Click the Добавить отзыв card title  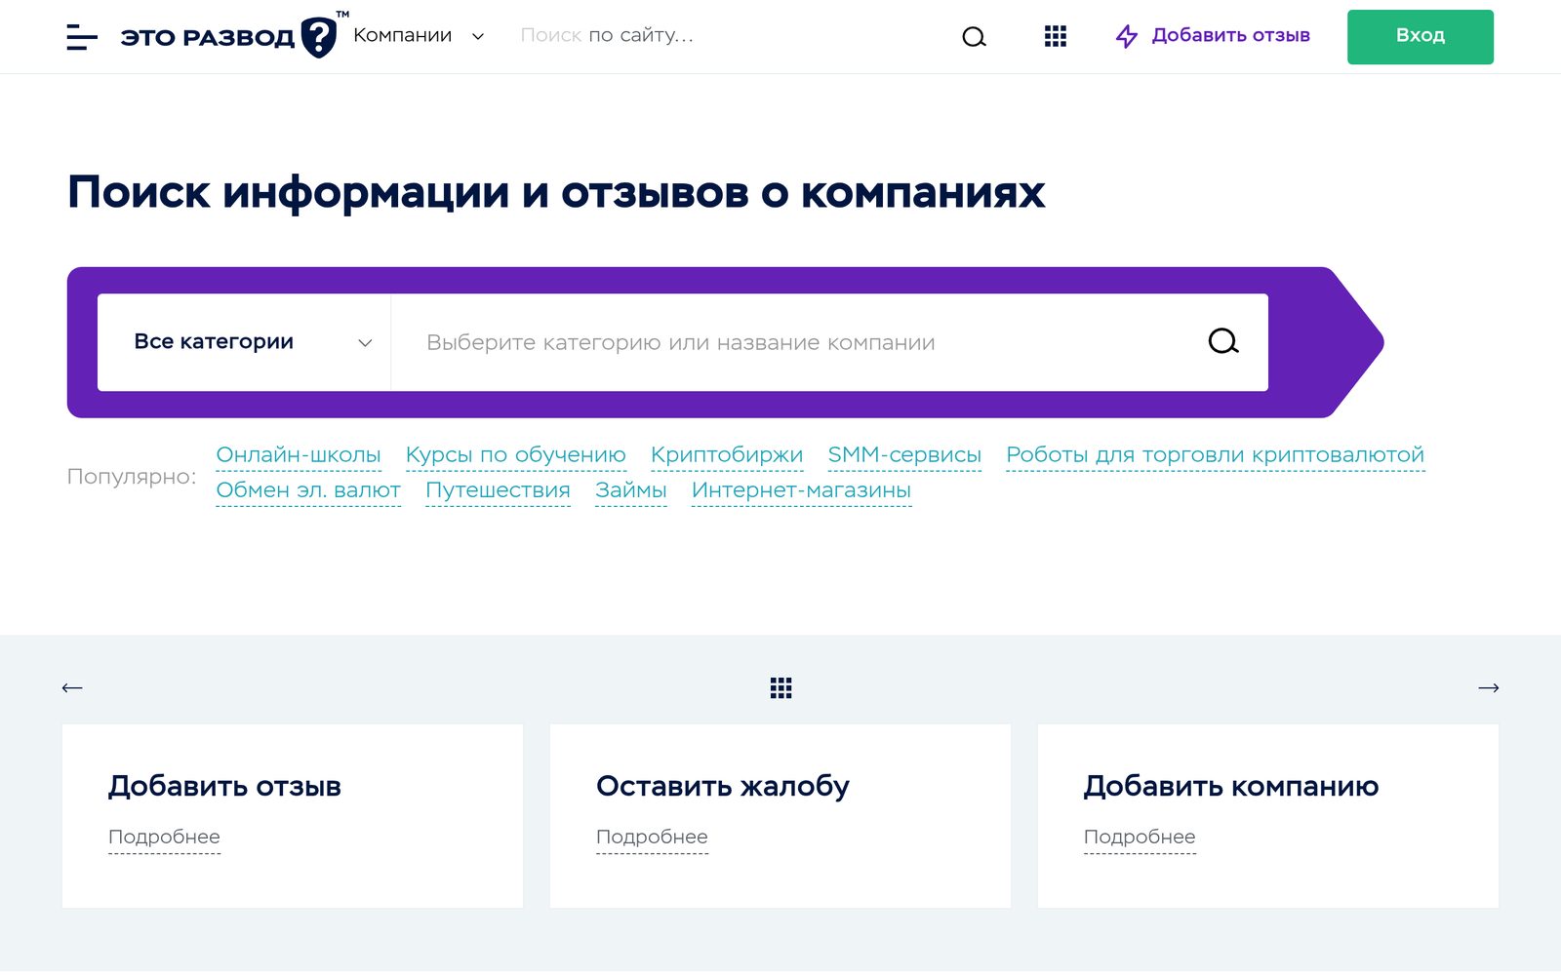224,786
